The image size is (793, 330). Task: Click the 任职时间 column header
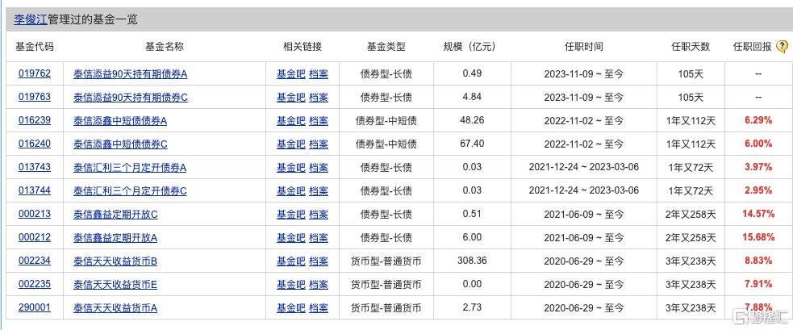(583, 47)
